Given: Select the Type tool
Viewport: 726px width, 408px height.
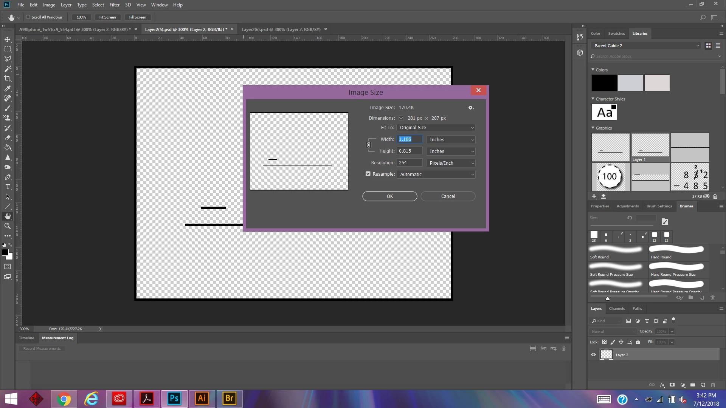Looking at the screenshot, I should point(8,187).
